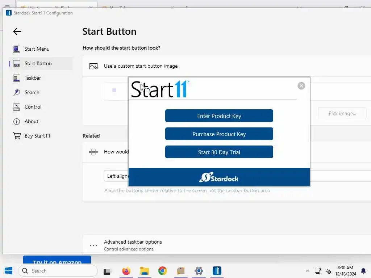Select the Start Button sidebar item

tap(41, 63)
